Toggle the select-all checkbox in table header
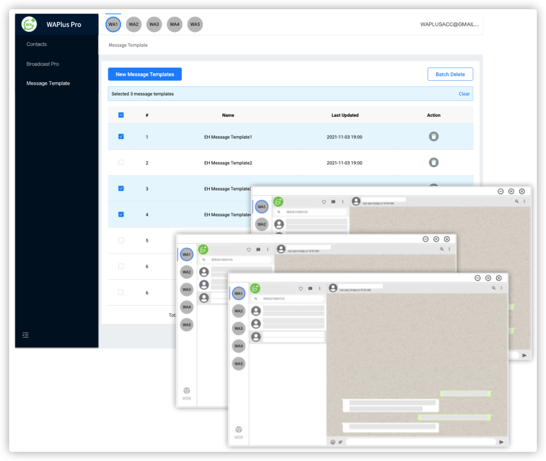This screenshot has width=546, height=461. [x=121, y=115]
